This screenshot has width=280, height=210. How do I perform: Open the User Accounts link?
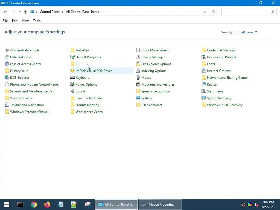click(151, 105)
